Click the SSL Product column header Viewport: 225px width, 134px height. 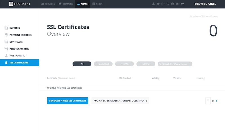click(x=125, y=78)
